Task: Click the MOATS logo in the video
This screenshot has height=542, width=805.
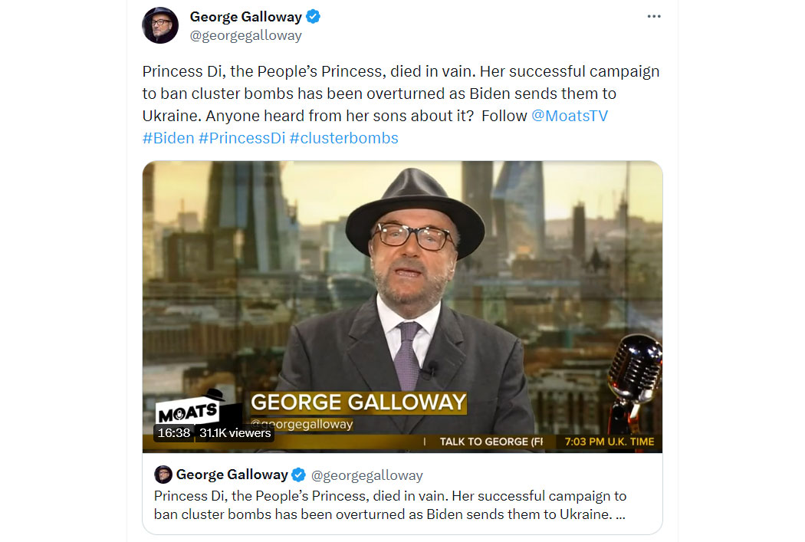Action: (x=189, y=408)
